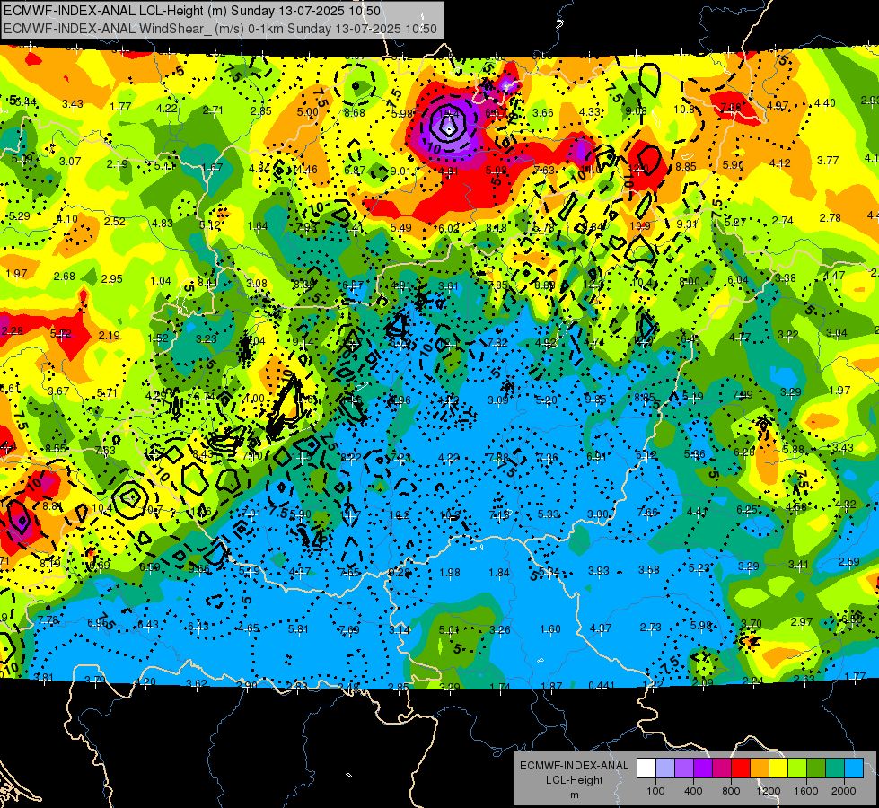The width and height of the screenshot is (879, 808).
Task: Click the wind shear value 5.00
Action: (307, 111)
